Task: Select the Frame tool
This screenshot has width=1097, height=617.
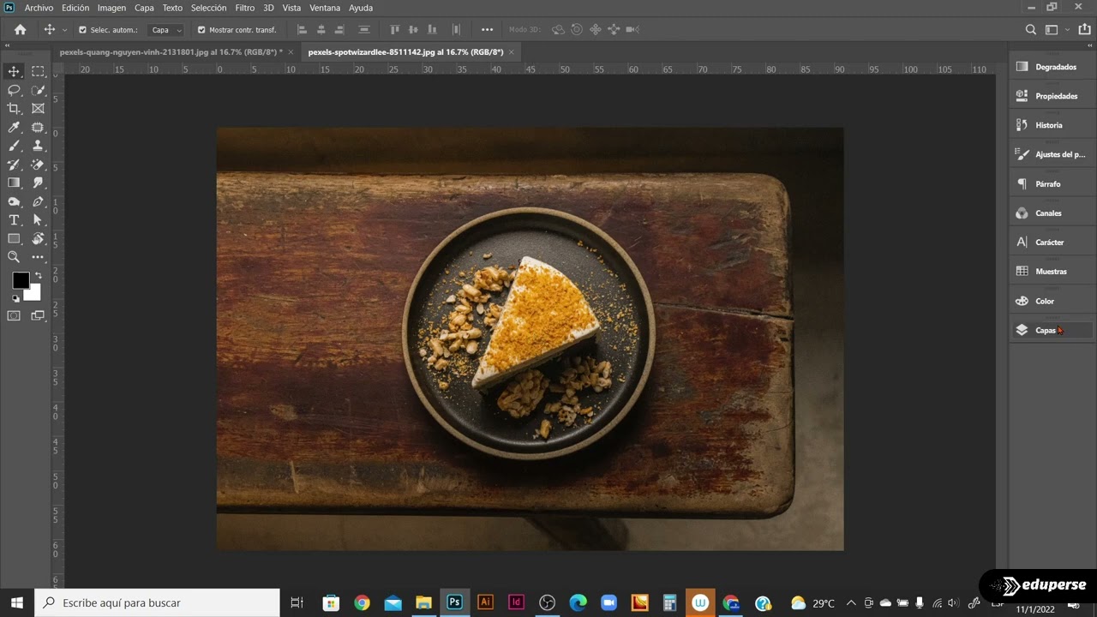Action: [38, 109]
